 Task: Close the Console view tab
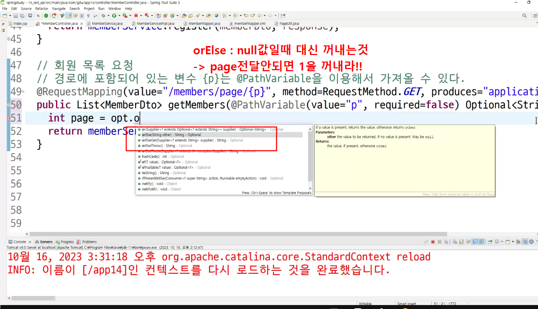click(x=30, y=242)
